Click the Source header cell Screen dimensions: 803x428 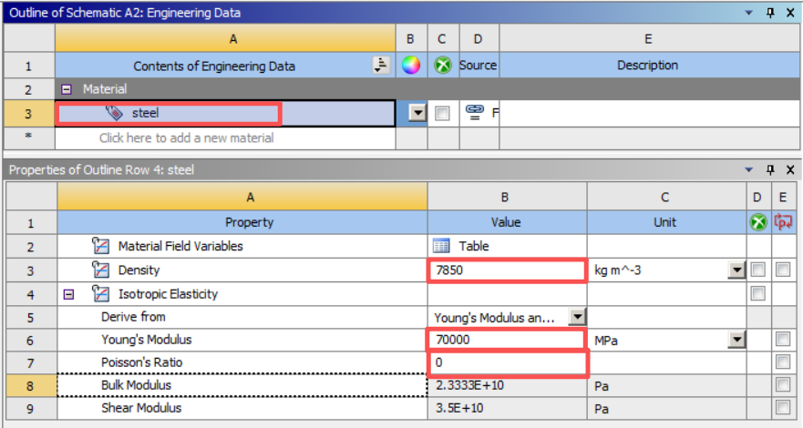coord(479,65)
